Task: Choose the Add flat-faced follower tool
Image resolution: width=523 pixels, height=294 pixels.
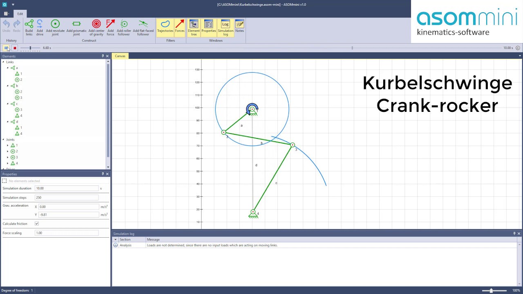Action: click(x=143, y=28)
